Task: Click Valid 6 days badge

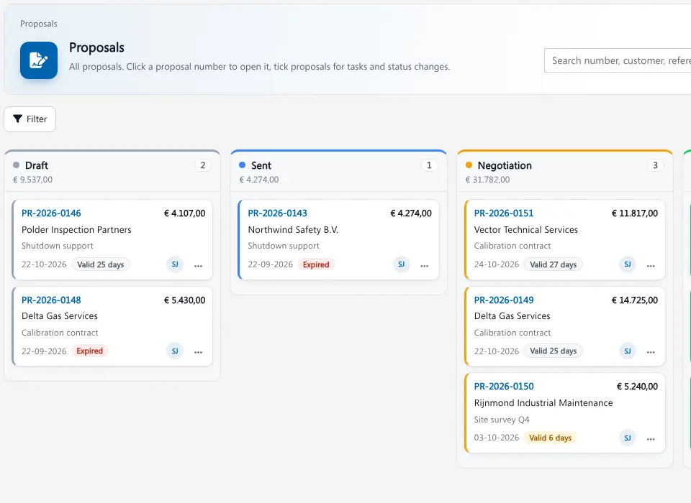Action: pyautogui.click(x=550, y=438)
